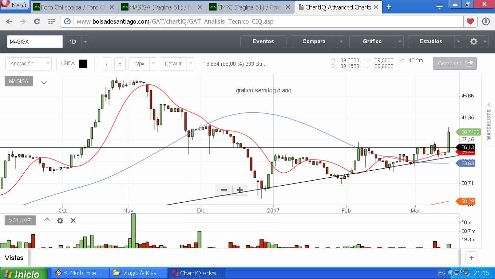Open chart settings gear icon
The image size is (495, 279).
474,41
